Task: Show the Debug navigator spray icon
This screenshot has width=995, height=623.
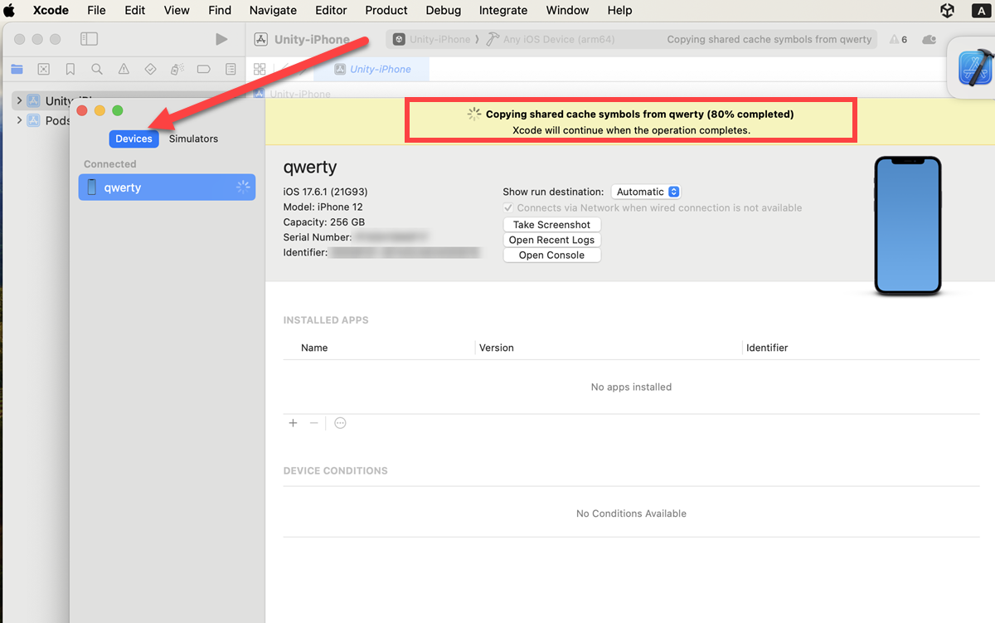Action: [x=177, y=69]
